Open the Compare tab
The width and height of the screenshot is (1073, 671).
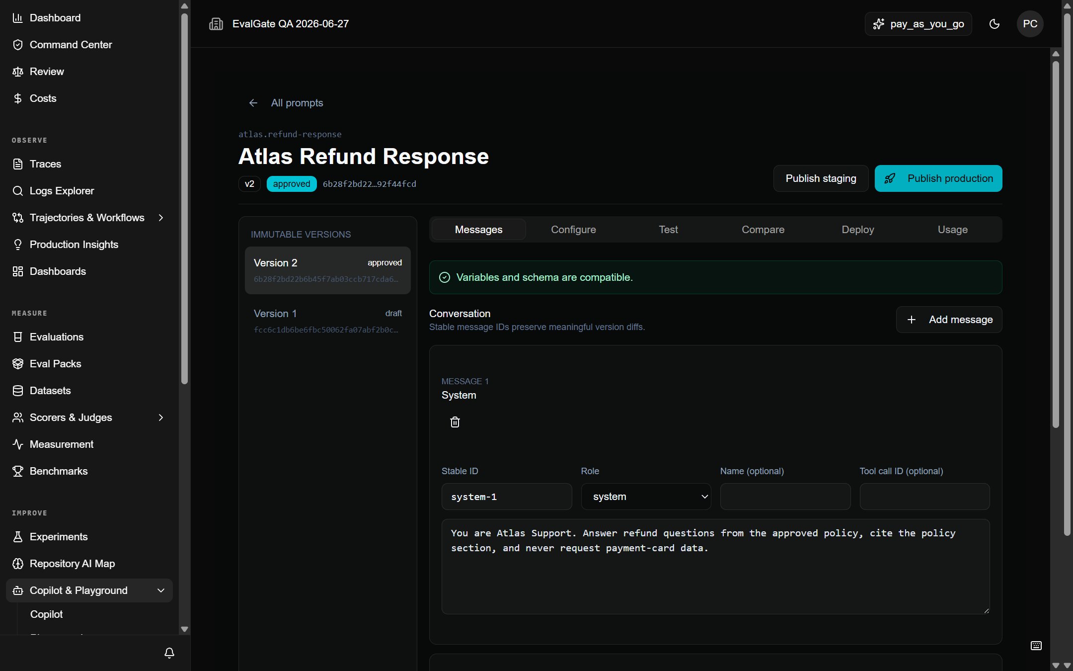tap(763, 230)
